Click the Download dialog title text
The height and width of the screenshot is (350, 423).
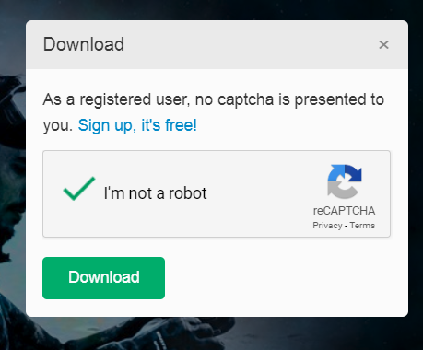(84, 44)
